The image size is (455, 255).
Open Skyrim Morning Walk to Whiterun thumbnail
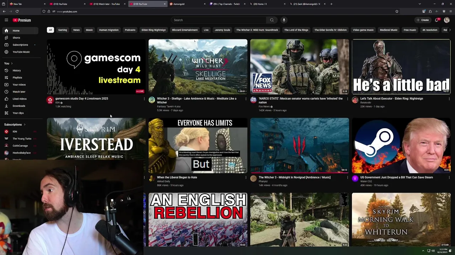click(x=401, y=220)
